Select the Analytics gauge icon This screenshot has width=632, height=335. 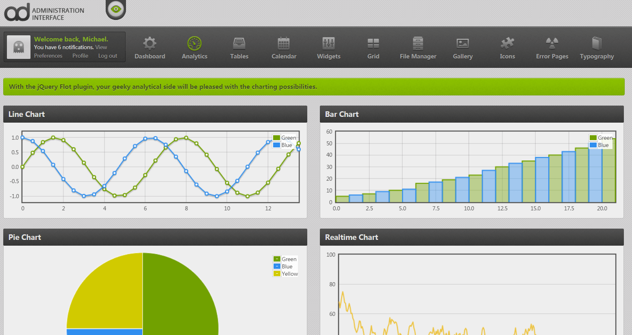194,43
